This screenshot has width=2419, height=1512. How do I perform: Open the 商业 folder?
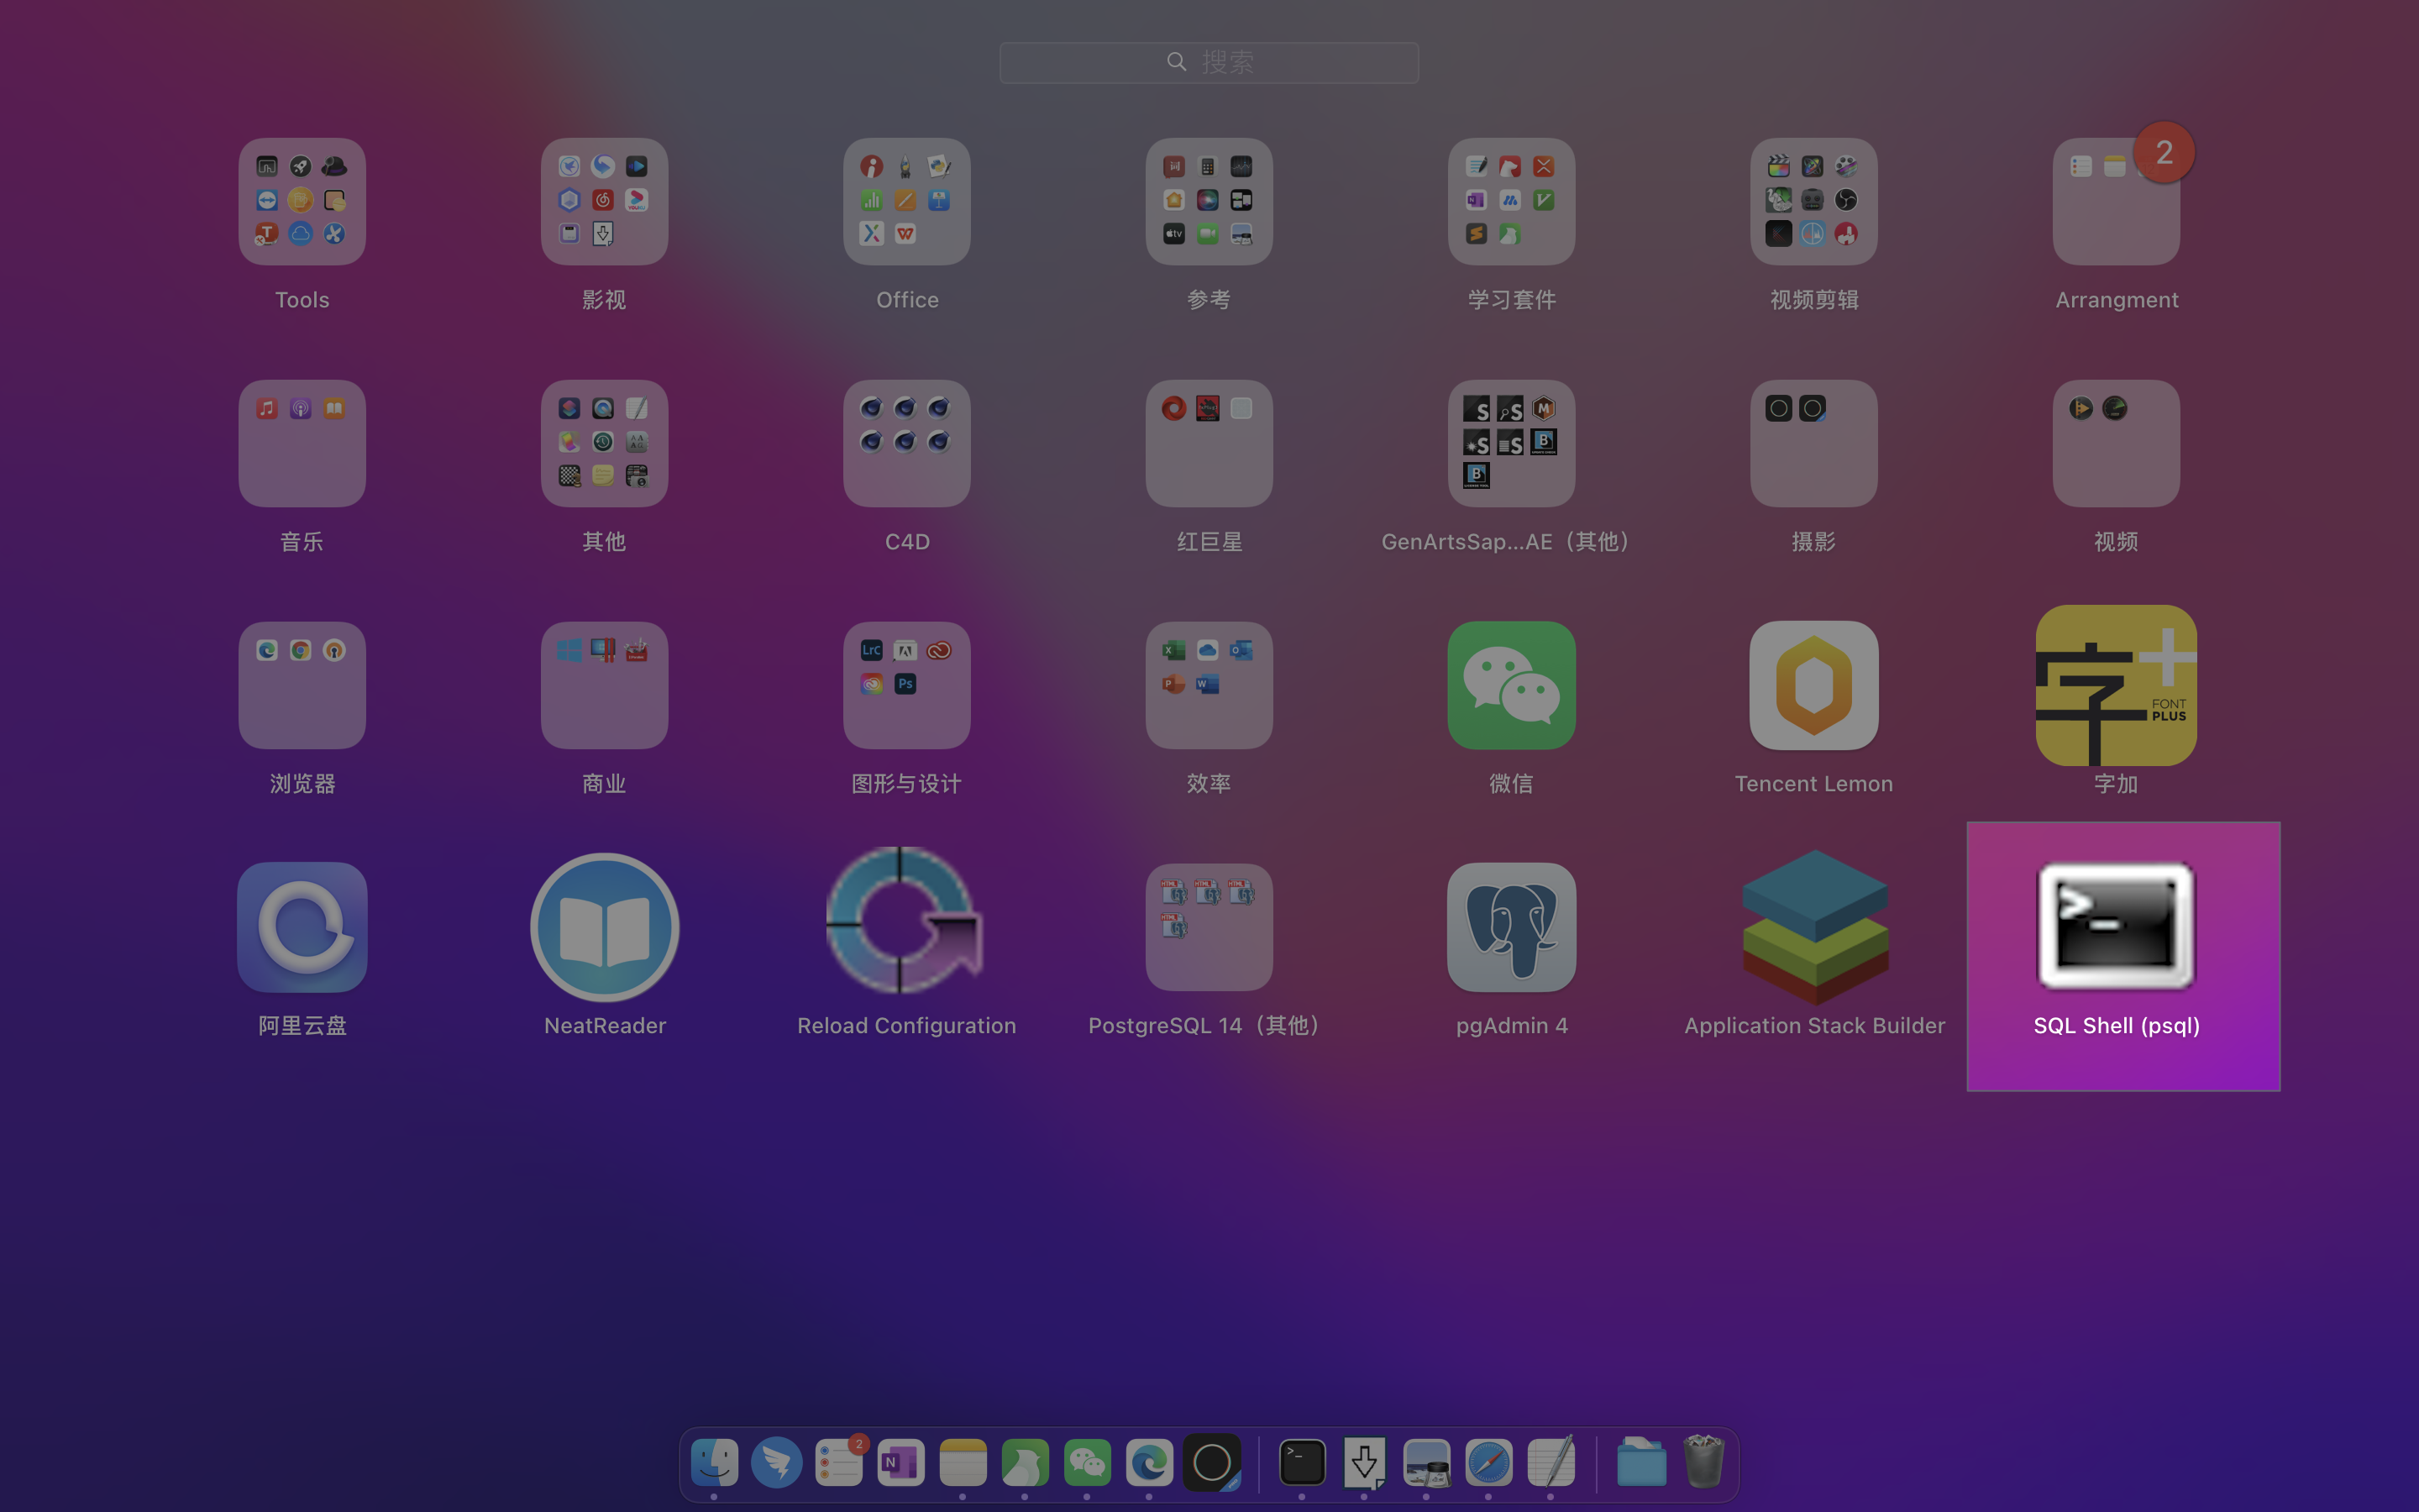pyautogui.click(x=605, y=685)
